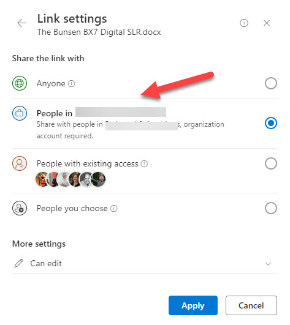Click the Link settings title
290x325 pixels.
click(72, 18)
